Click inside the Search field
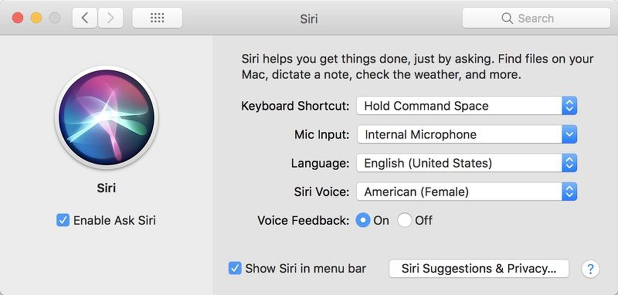 (x=541, y=18)
